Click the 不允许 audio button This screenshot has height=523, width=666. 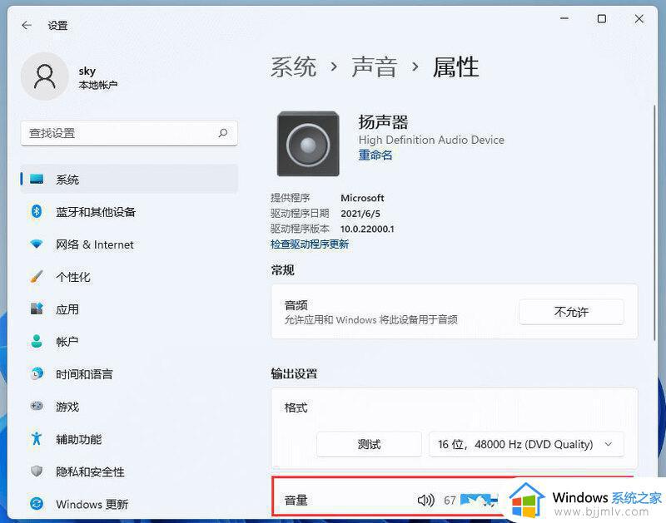(x=571, y=312)
